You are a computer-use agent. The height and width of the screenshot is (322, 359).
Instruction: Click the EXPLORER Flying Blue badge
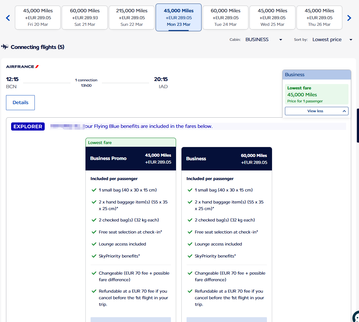[x=28, y=127]
